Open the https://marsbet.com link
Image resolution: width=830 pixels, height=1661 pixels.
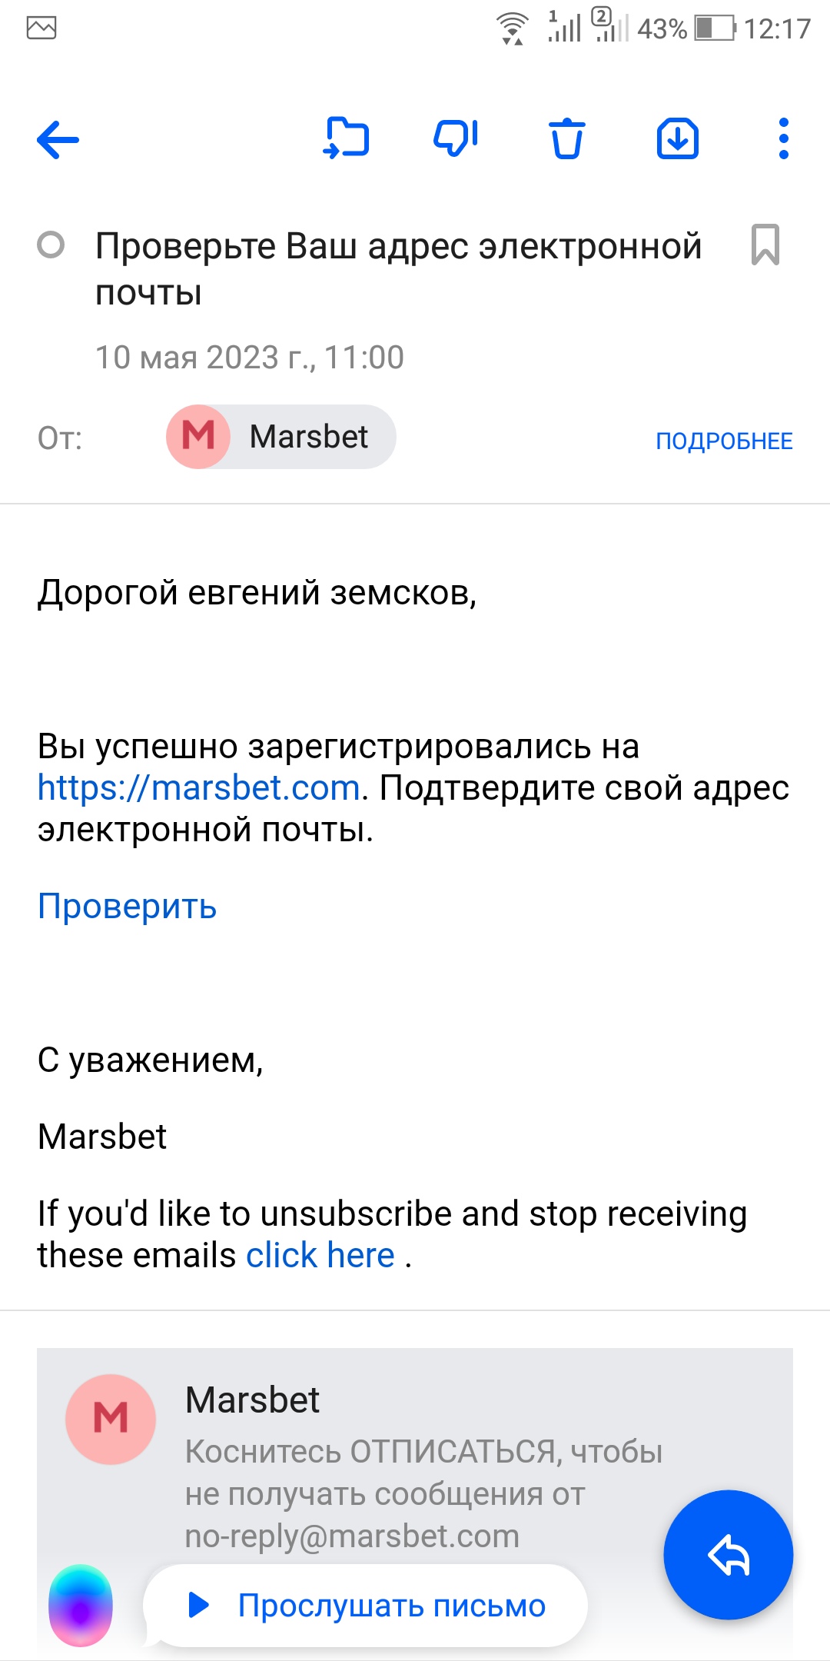[199, 788]
